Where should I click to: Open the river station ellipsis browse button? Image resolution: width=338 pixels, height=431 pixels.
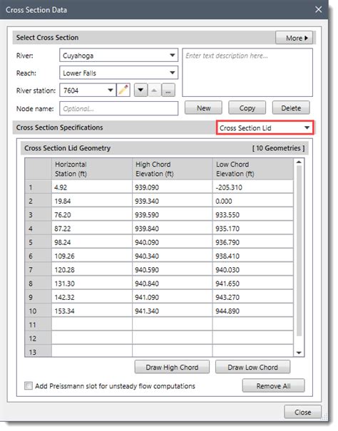click(168, 90)
